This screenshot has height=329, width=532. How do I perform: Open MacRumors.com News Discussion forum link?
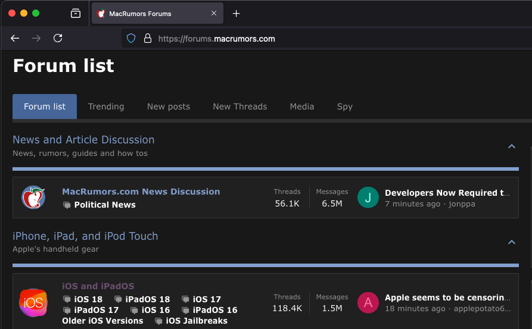[141, 192]
